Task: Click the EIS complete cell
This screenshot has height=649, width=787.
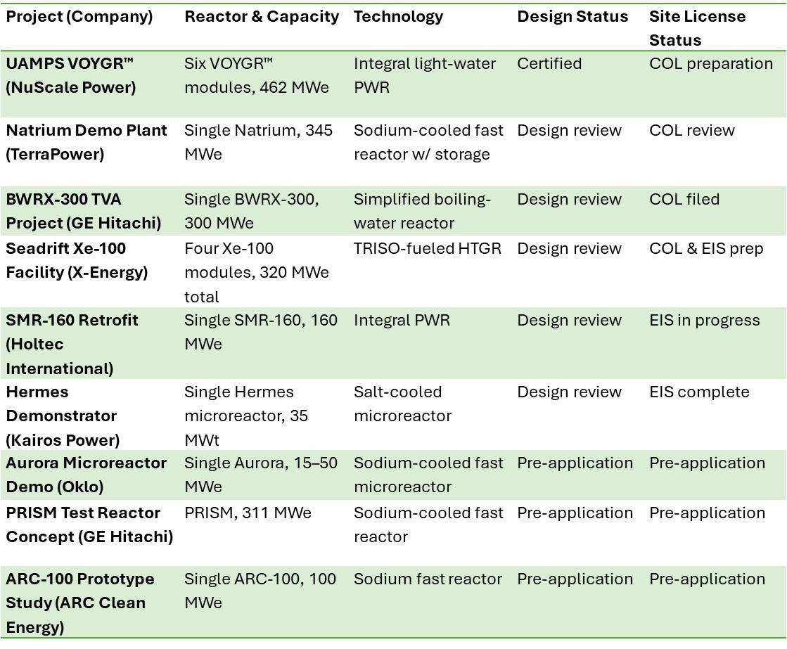Action: [x=699, y=392]
